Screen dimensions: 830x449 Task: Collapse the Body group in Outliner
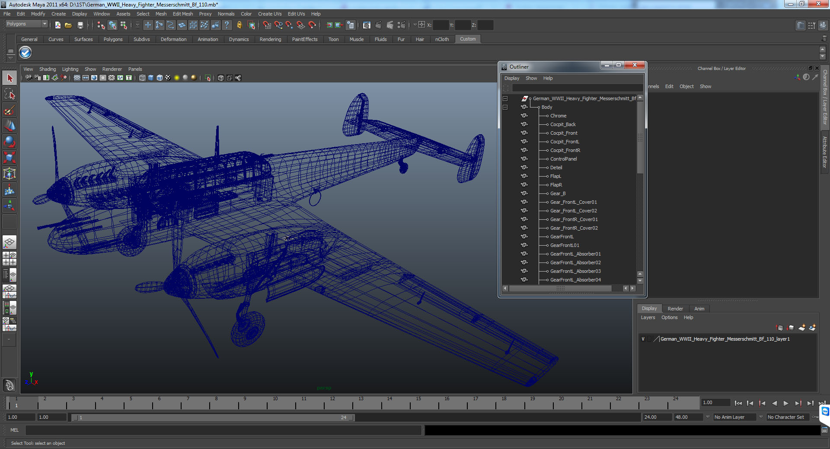pos(505,107)
